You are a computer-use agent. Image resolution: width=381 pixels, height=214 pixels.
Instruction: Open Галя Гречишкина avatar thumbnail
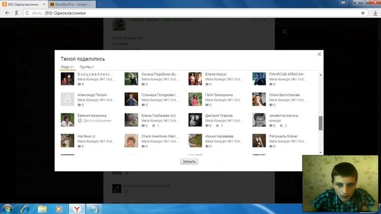click(195, 99)
